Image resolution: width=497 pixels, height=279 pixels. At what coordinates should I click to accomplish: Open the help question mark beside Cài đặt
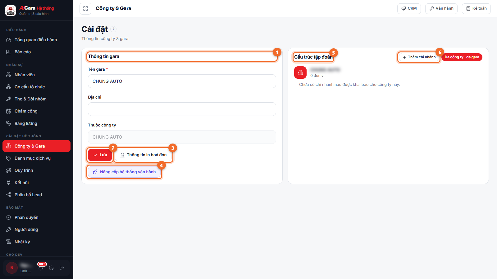pos(113,29)
